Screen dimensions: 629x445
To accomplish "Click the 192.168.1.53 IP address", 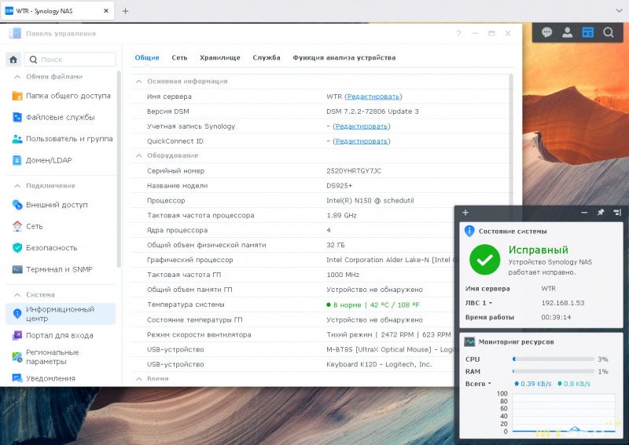I will 563,303.
